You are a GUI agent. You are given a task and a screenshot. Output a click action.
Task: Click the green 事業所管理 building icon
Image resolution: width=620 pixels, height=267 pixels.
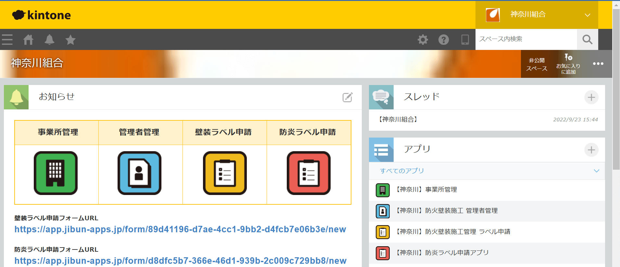(56, 173)
